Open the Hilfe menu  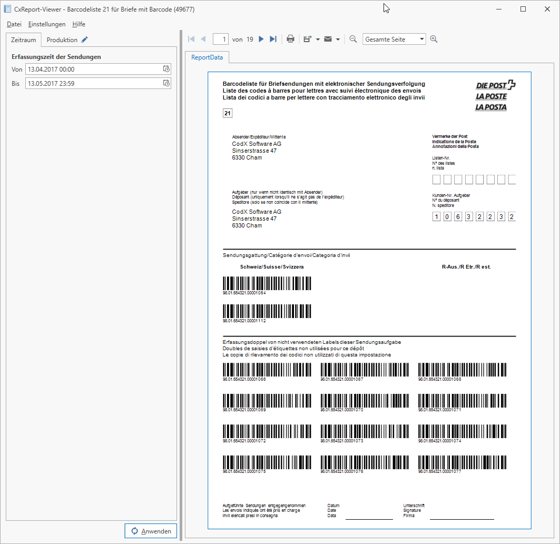pyautogui.click(x=78, y=24)
